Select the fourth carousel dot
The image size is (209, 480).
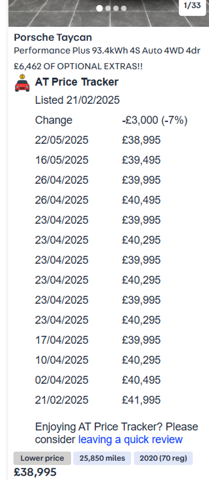click(124, 8)
